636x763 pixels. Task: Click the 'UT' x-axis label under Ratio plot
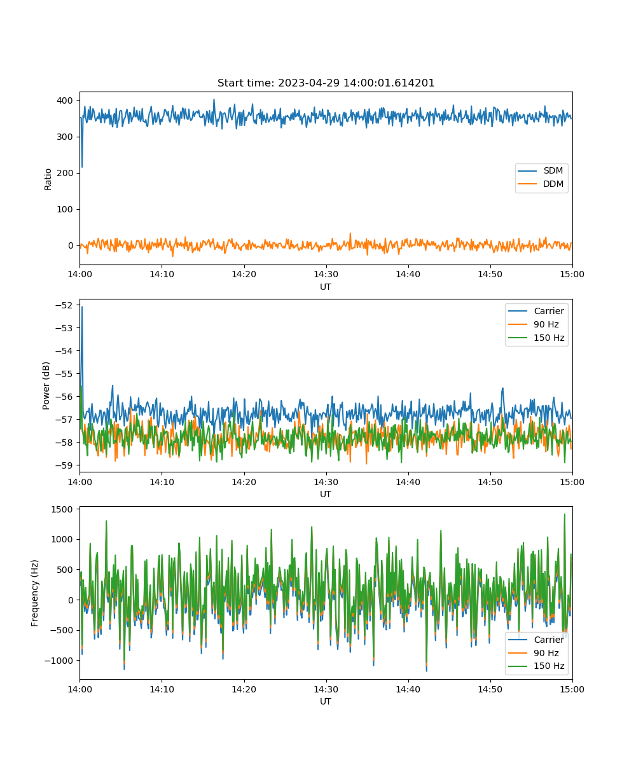(326, 287)
